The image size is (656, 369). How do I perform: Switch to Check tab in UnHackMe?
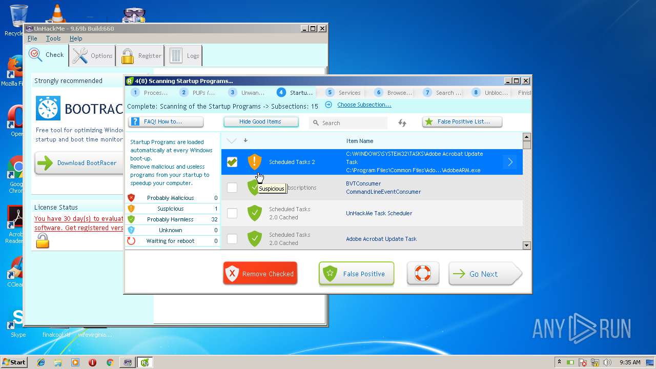[46, 55]
